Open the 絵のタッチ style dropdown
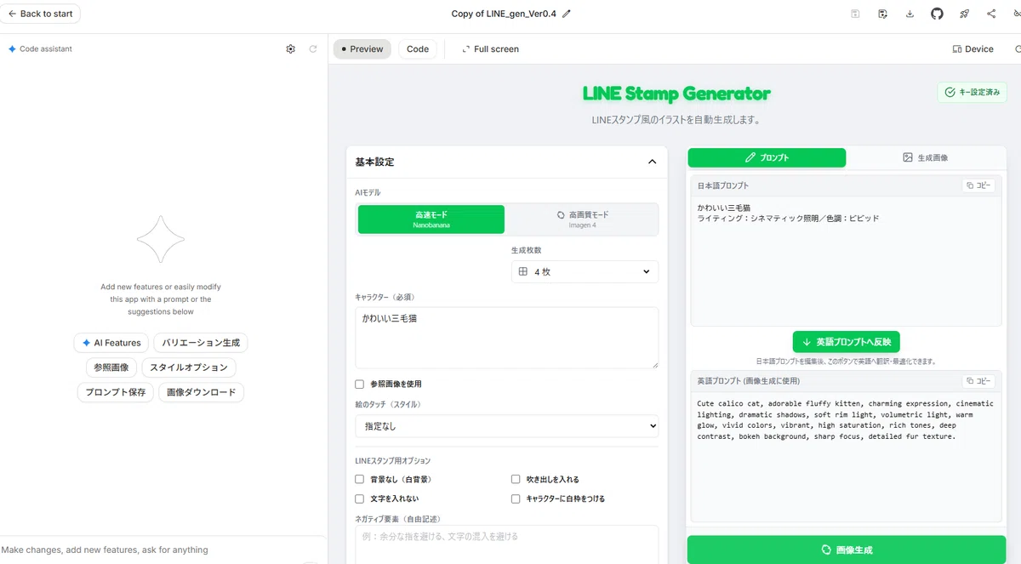The image size is (1021, 564). click(507, 425)
